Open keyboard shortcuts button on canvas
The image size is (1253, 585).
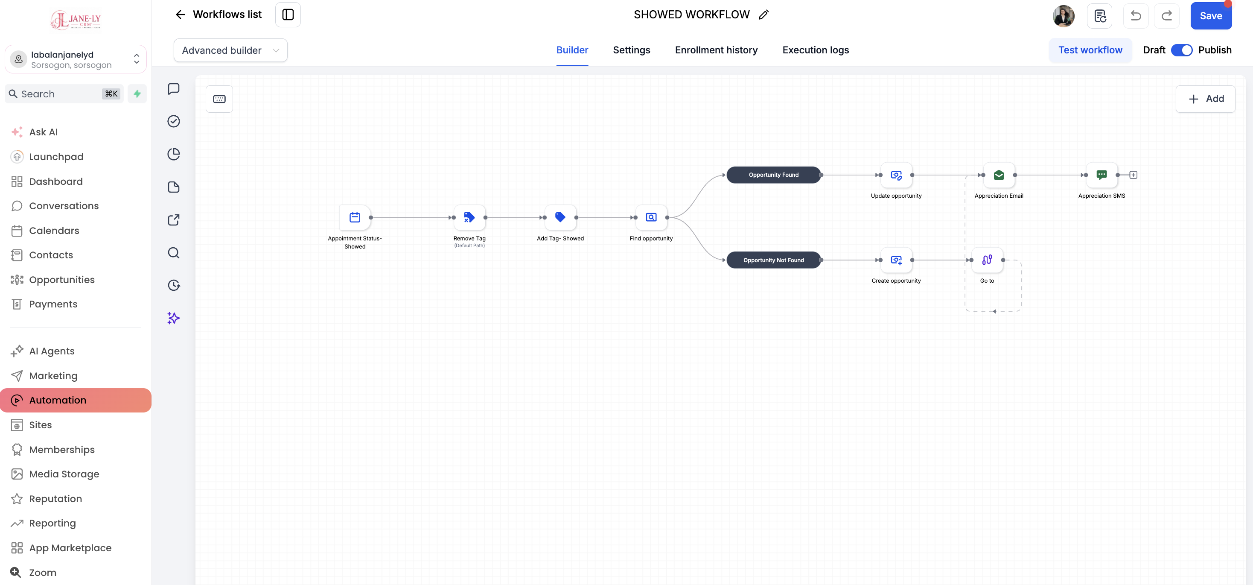tap(219, 99)
